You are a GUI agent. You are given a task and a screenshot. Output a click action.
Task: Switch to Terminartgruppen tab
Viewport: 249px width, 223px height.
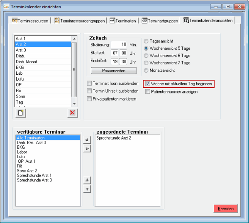[x=160, y=20]
